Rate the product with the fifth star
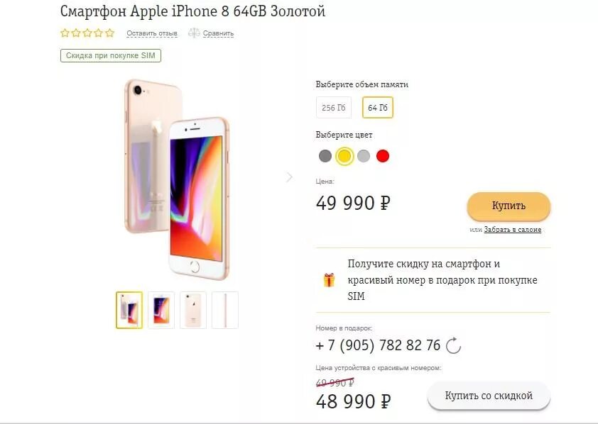This screenshot has height=424, width=598. (x=110, y=33)
